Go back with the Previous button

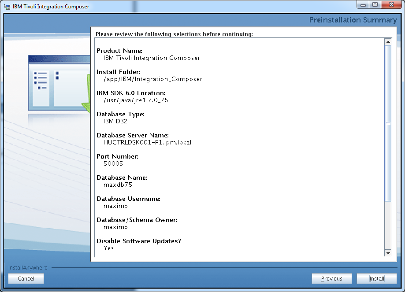tap(332, 279)
